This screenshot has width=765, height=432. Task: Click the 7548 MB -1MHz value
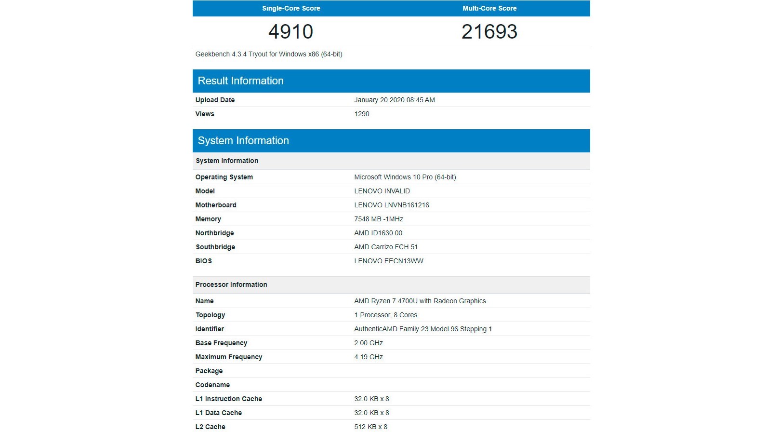[x=379, y=219]
